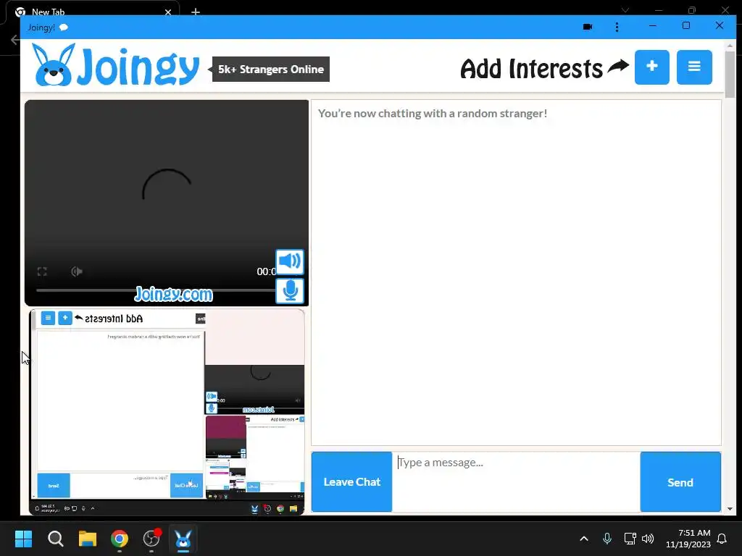Click 'You're now chatting with a random stranger!'
The width and height of the screenshot is (742, 556).
pyautogui.click(x=433, y=114)
